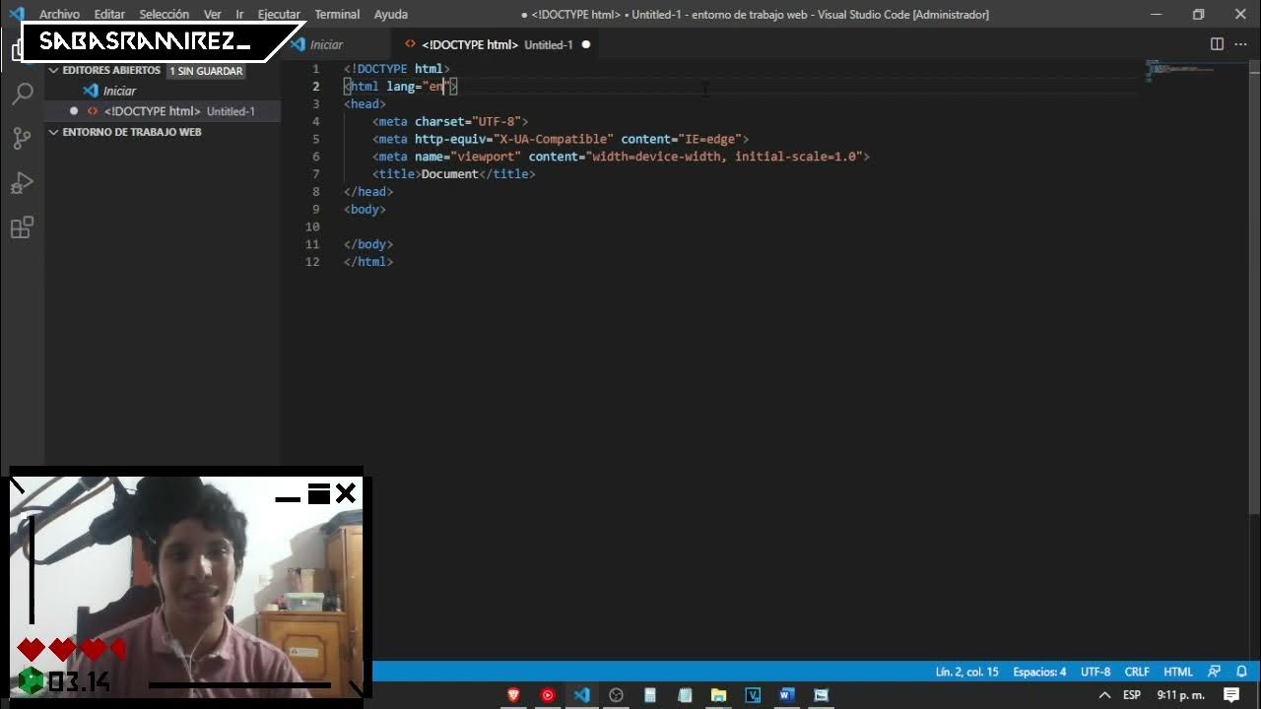Viewport: 1261px width, 709px height.
Task: Open the Calculator-like icon on taskbar
Action: pyautogui.click(x=650, y=695)
